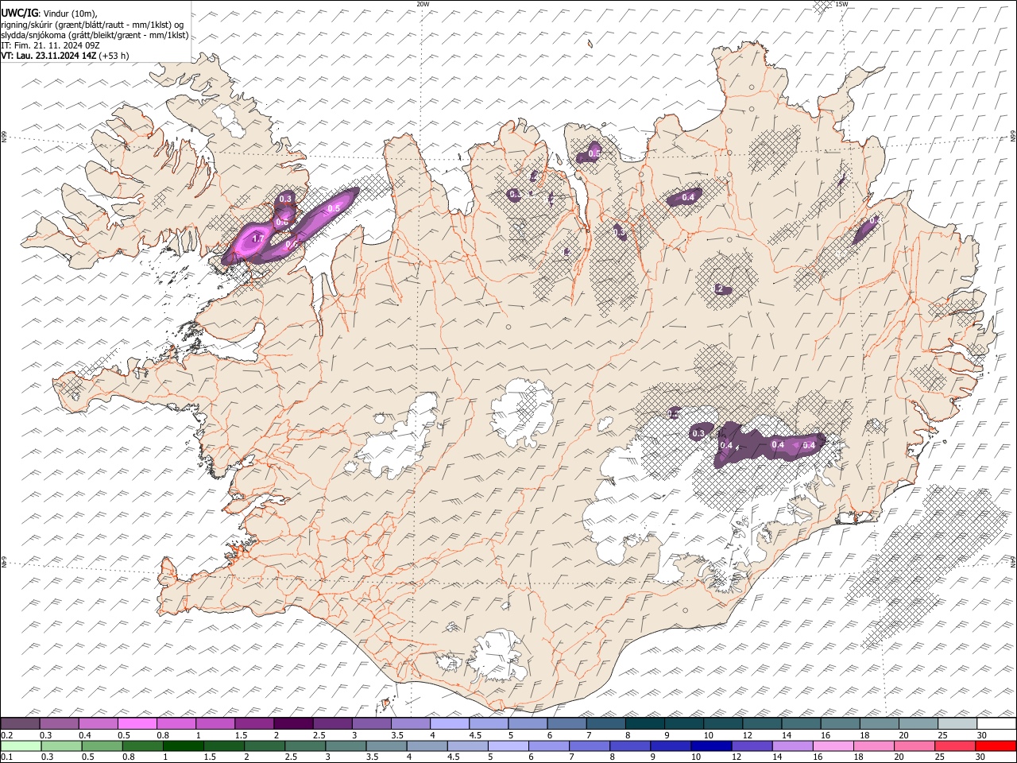
Task: Select the grey-teal swatch between 18 and 20, top row
Action: [879, 724]
